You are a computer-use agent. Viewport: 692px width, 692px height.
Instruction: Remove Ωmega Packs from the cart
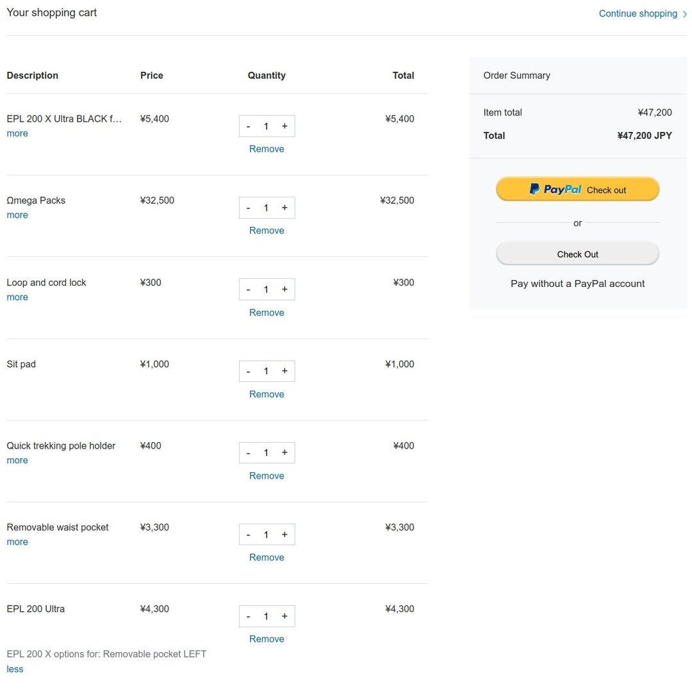coord(267,231)
